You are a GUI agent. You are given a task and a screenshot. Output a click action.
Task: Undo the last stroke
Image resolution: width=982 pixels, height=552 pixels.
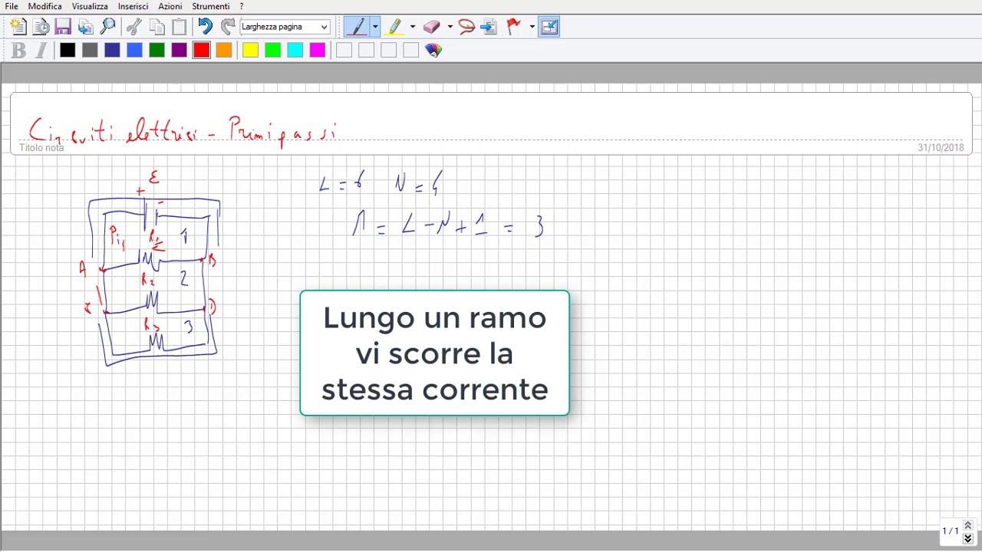(x=205, y=27)
